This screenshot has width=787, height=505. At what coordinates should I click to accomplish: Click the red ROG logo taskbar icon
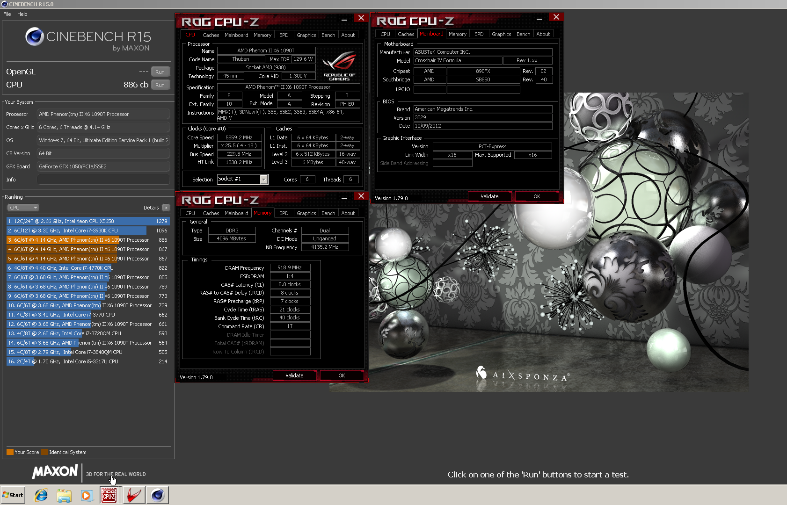pyautogui.click(x=134, y=495)
